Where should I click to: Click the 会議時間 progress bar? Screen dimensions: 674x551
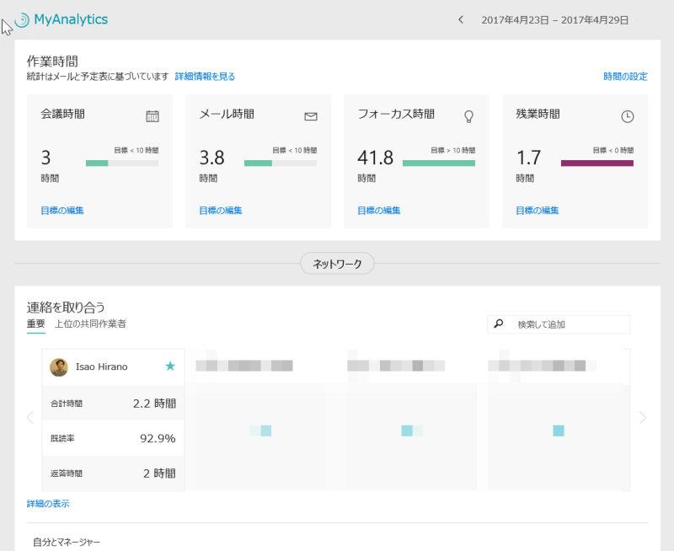122,163
